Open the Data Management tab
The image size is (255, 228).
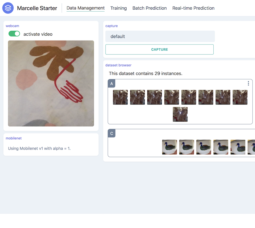(86, 8)
